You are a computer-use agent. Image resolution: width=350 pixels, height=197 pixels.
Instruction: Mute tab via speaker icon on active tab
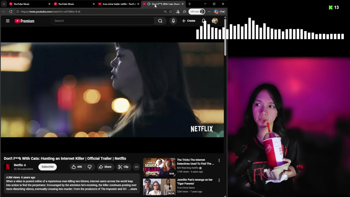149,4
